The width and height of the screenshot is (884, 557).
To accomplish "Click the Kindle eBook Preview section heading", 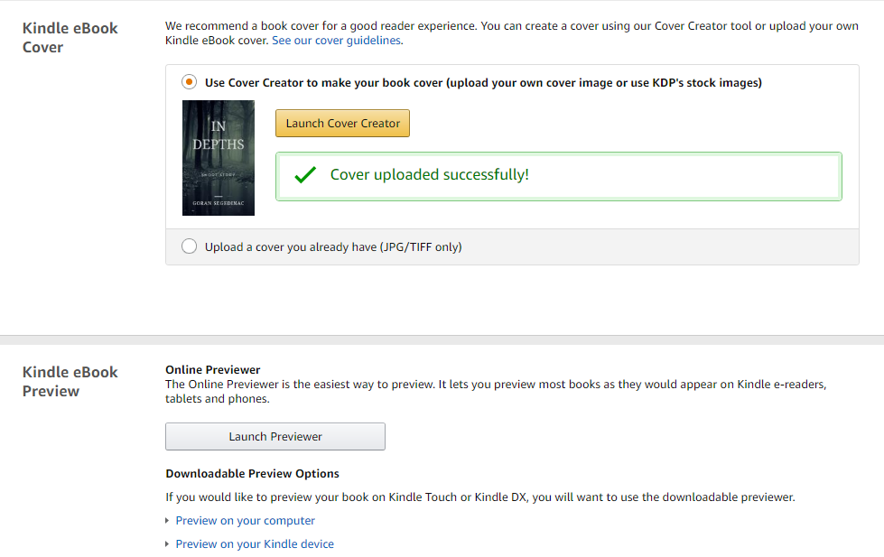I will 70,381.
